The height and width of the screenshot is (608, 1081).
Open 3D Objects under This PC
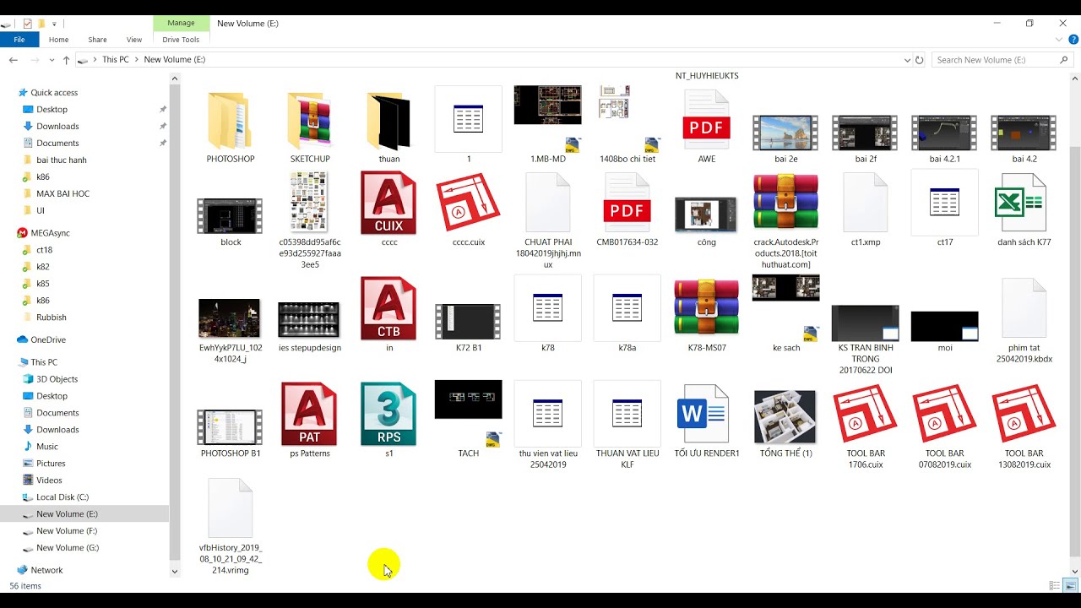point(57,379)
